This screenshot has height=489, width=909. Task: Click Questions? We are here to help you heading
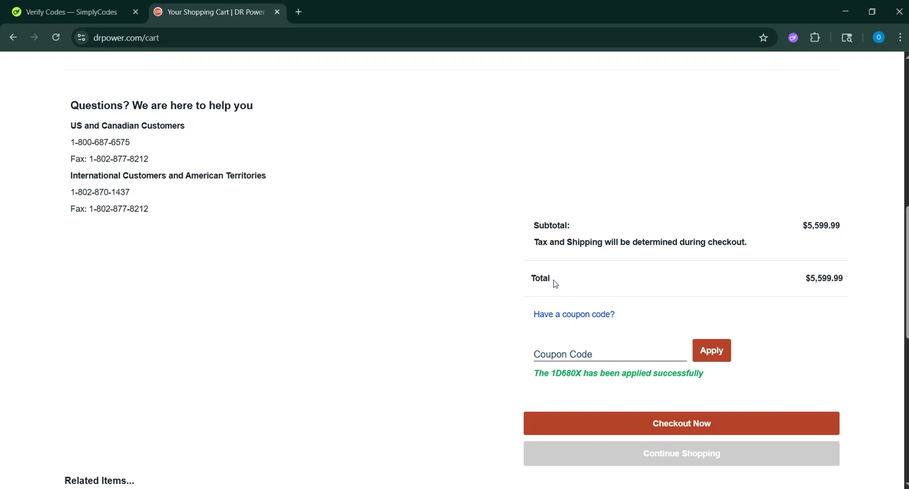[162, 105]
